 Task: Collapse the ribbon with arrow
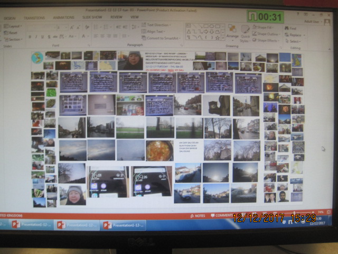[x=329, y=49]
